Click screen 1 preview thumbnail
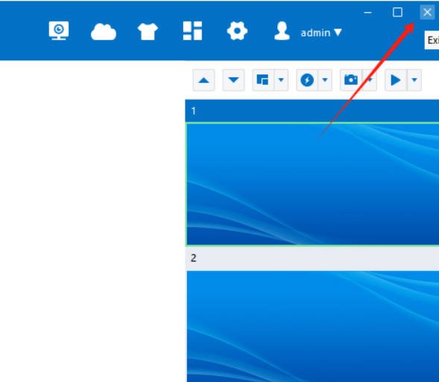 (312, 184)
